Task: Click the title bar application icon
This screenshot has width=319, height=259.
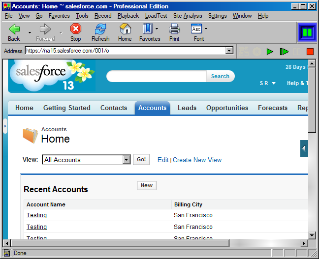Action: [x=7, y=6]
